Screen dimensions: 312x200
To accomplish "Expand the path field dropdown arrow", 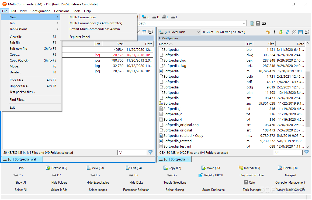I will [x=244, y=23].
